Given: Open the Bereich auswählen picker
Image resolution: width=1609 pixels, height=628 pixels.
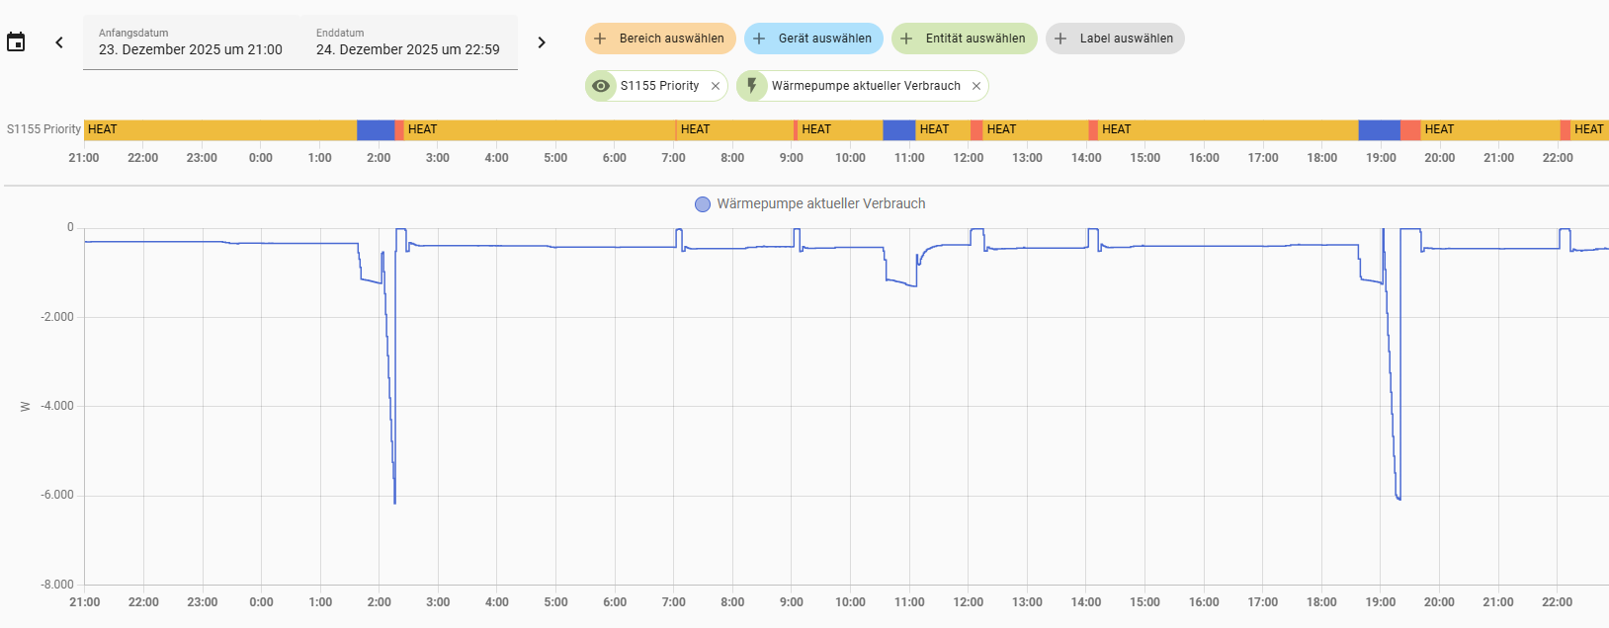Looking at the screenshot, I should 671,39.
